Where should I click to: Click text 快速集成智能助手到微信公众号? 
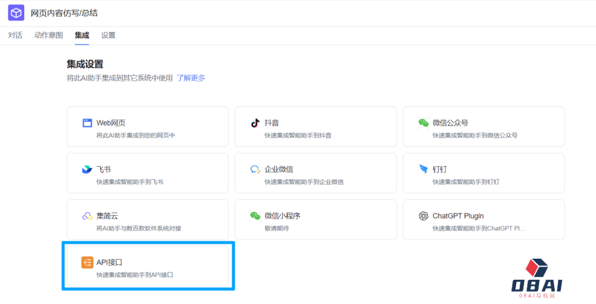click(475, 135)
